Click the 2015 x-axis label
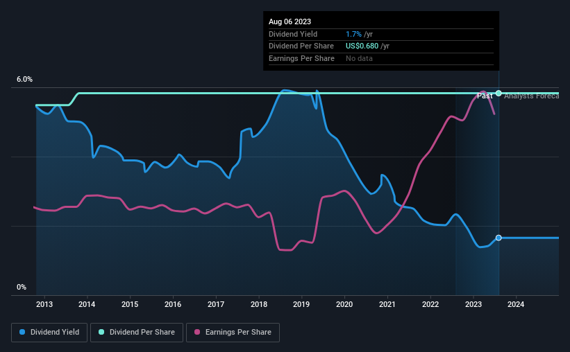570x352 pixels. coord(130,304)
